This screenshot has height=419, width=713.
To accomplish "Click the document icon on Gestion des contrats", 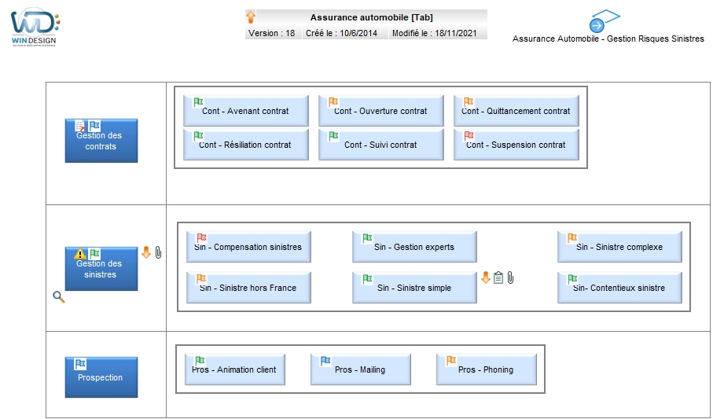I will coord(80,126).
